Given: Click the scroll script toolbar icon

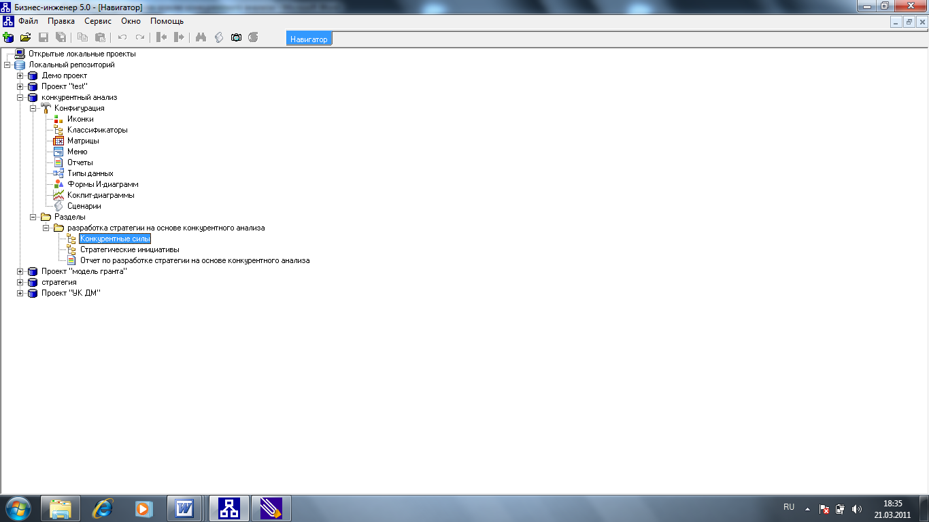Looking at the screenshot, I should (x=218, y=37).
